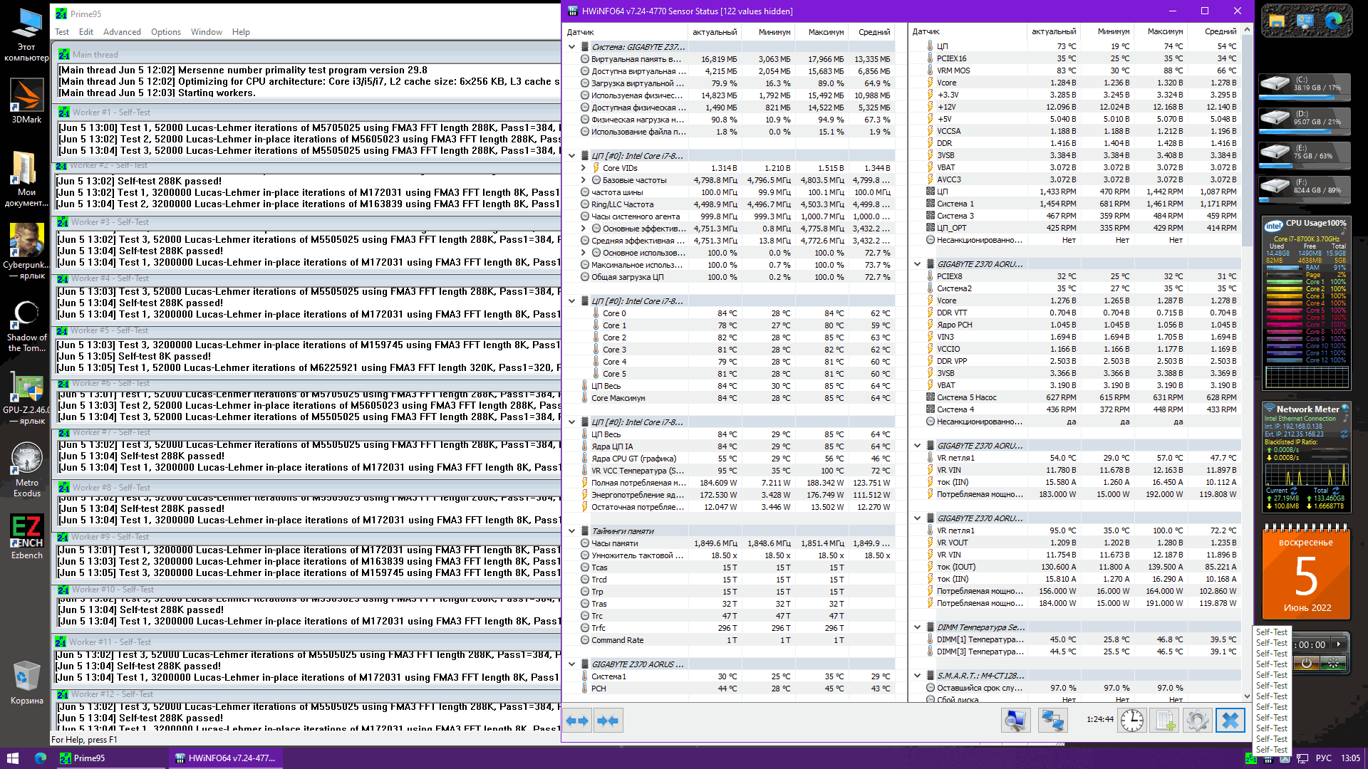Start logging with the sheet-plus icon

click(1166, 721)
